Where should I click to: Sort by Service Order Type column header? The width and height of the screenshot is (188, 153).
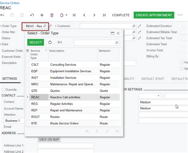(38, 54)
